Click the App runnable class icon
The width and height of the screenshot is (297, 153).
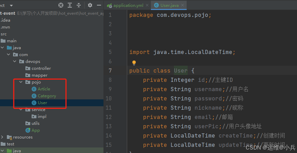click(x=28, y=130)
